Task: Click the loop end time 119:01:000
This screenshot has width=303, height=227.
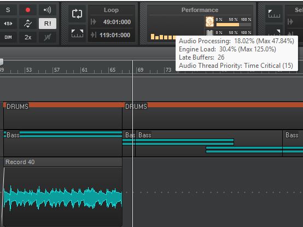Action: tap(115, 35)
